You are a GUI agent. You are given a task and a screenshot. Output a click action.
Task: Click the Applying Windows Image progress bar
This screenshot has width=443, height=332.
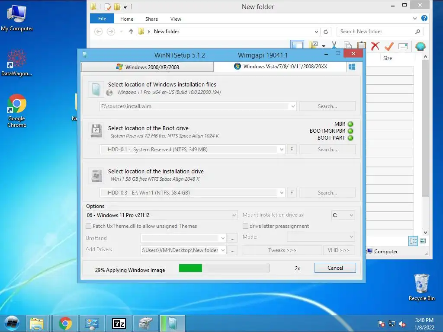(x=224, y=268)
